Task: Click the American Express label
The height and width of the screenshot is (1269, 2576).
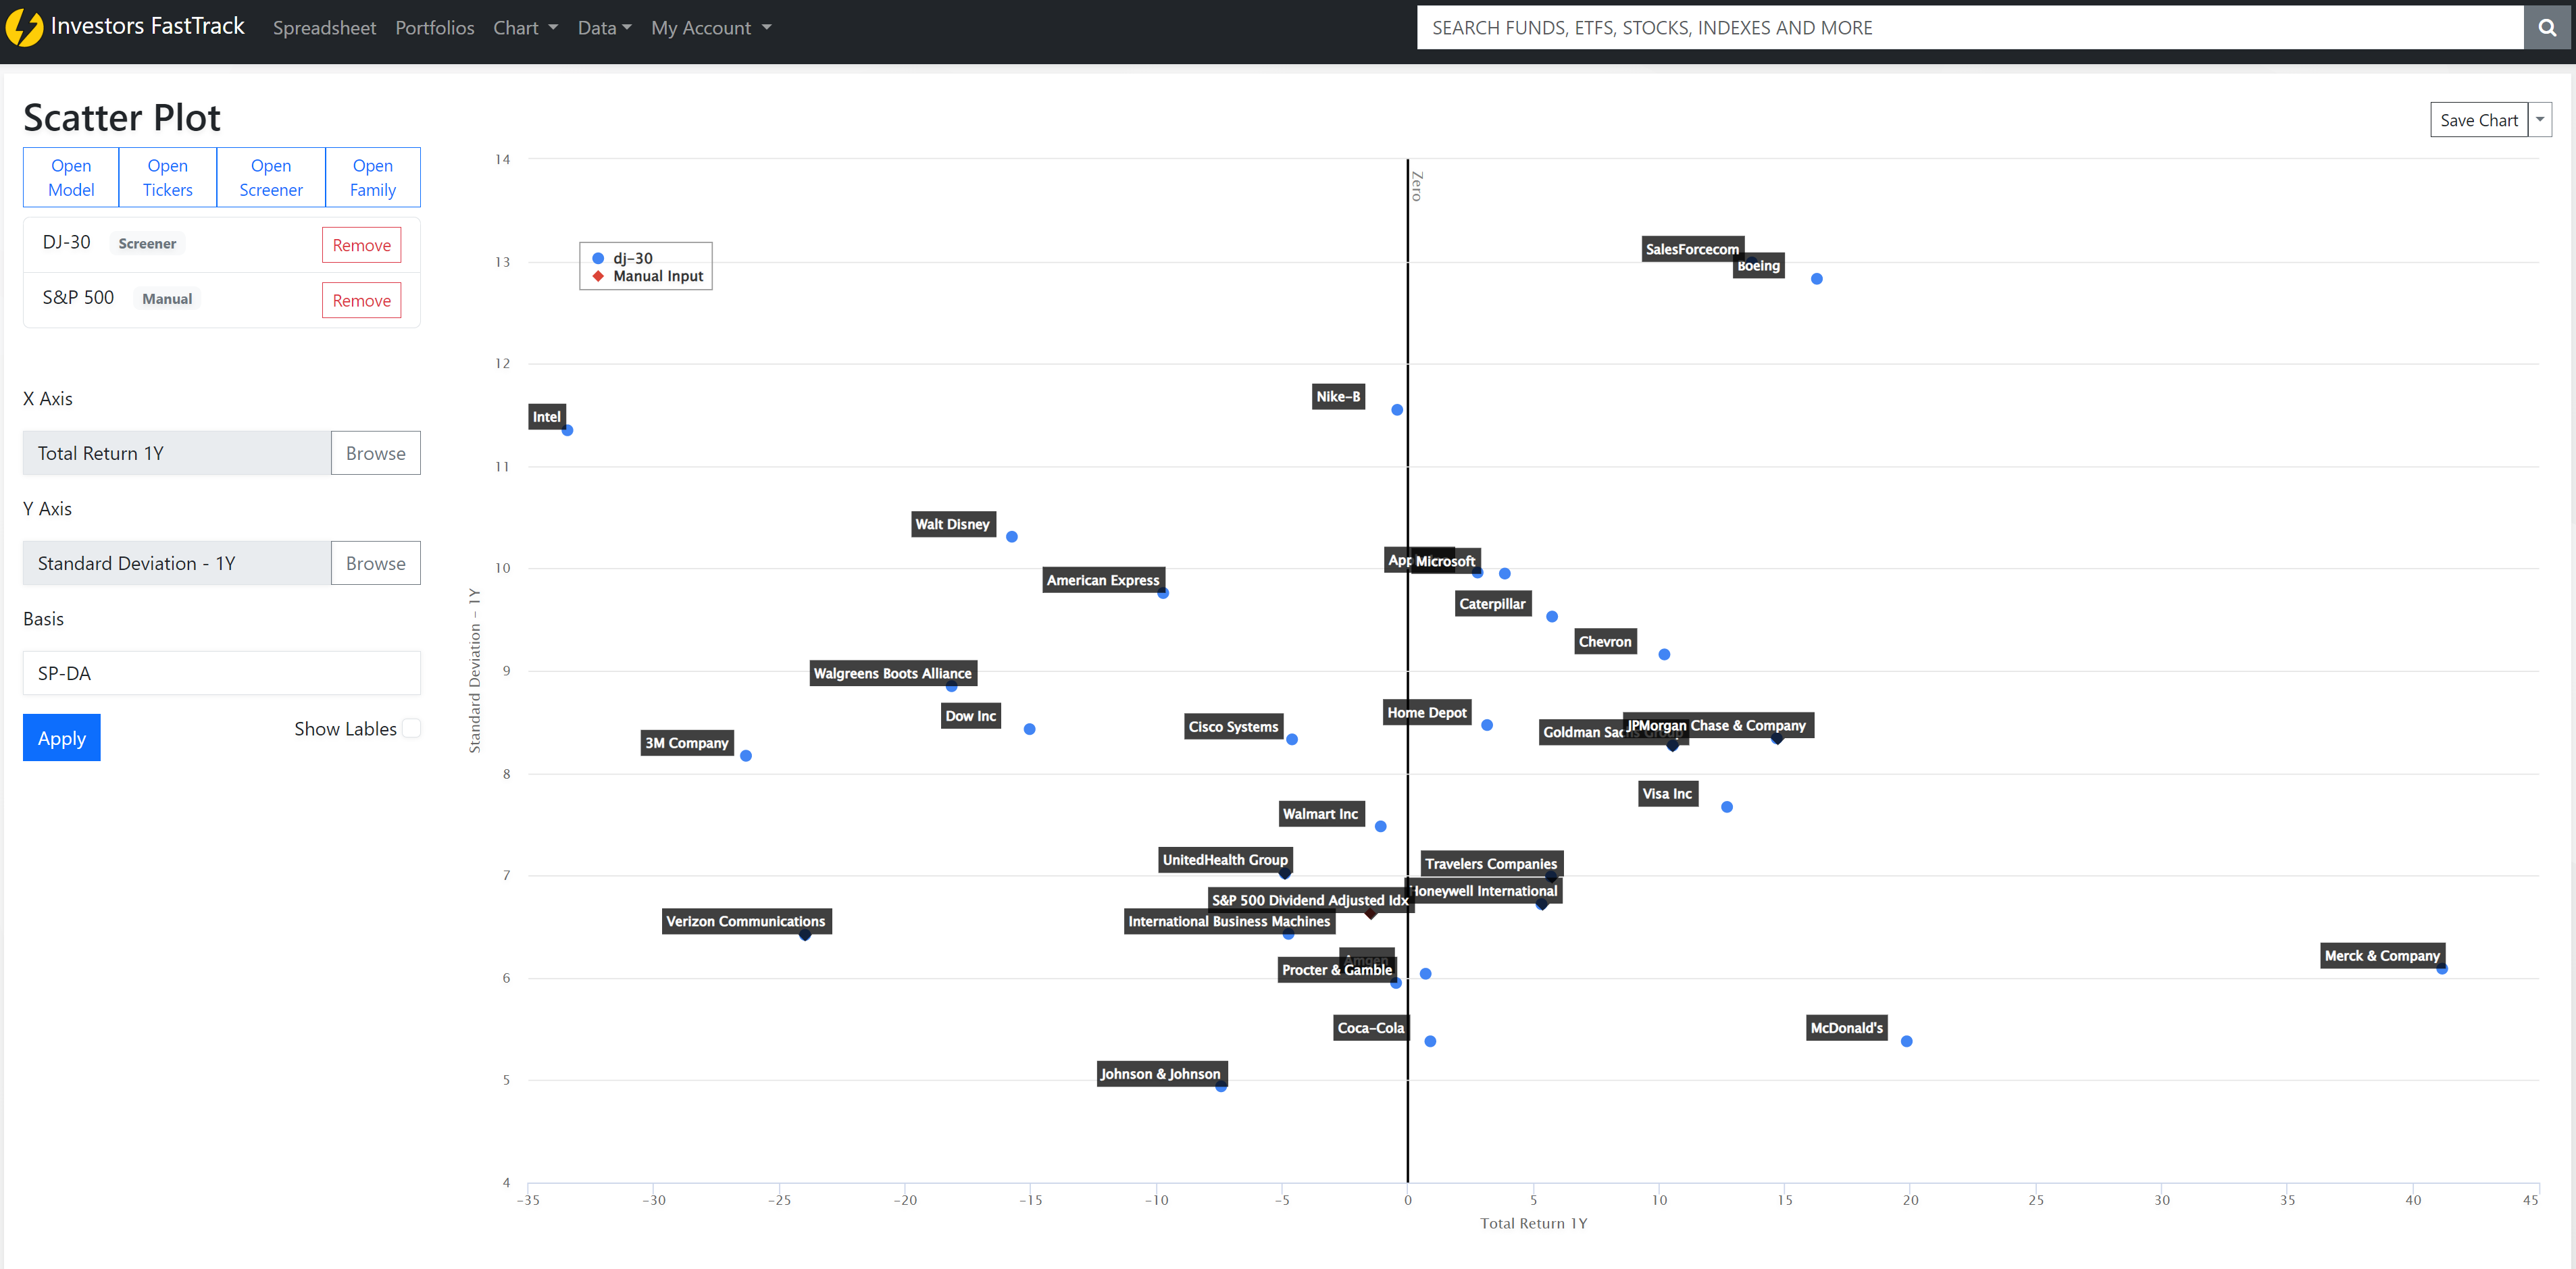Action: coord(1103,580)
